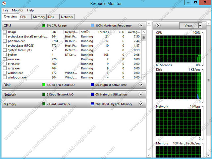Click the green Network I/O indicator square
The width and height of the screenshot is (212, 159).
tap(44, 94)
